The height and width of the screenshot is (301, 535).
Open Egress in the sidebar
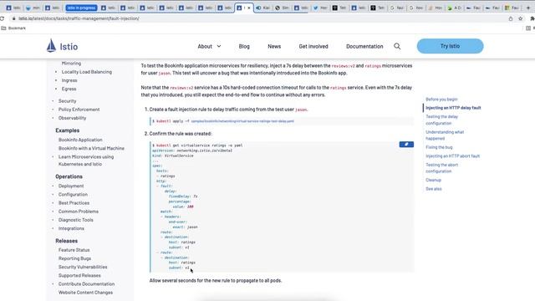click(x=69, y=89)
